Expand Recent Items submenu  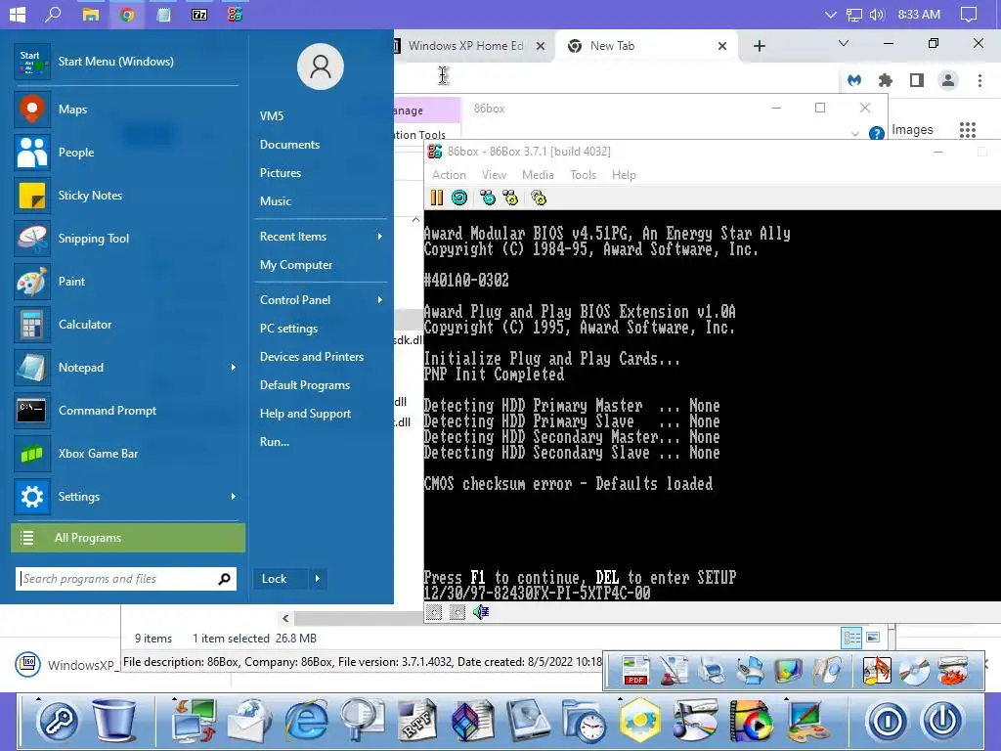pyautogui.click(x=380, y=237)
